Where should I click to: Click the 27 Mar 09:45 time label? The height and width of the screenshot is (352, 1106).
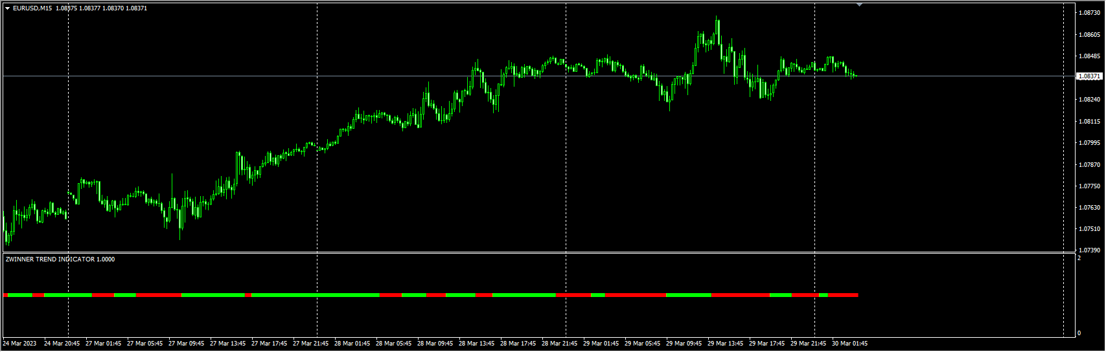(x=187, y=344)
